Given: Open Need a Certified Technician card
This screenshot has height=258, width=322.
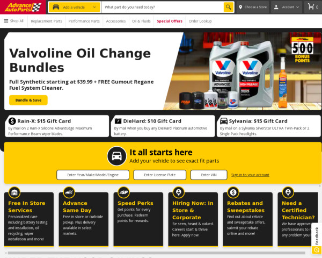Looking at the screenshot, I should coord(298,219).
